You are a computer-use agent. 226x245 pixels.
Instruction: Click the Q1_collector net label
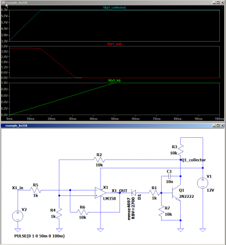[x=194, y=160]
